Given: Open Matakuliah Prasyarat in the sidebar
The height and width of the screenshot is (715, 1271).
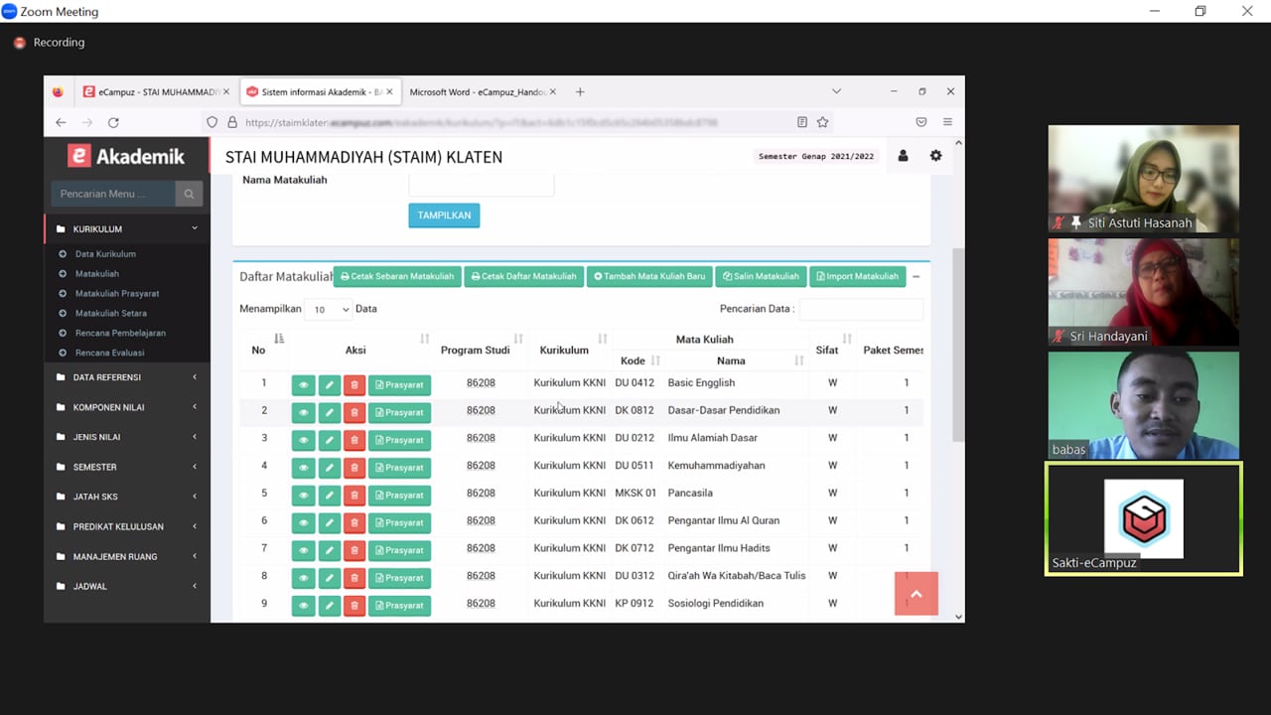Looking at the screenshot, I should point(117,294).
